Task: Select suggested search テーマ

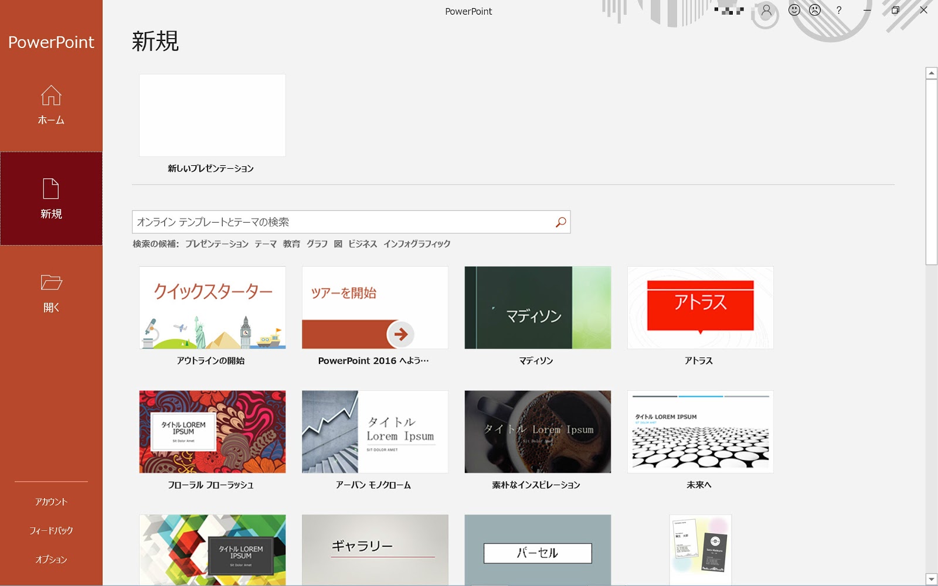Action: (266, 244)
